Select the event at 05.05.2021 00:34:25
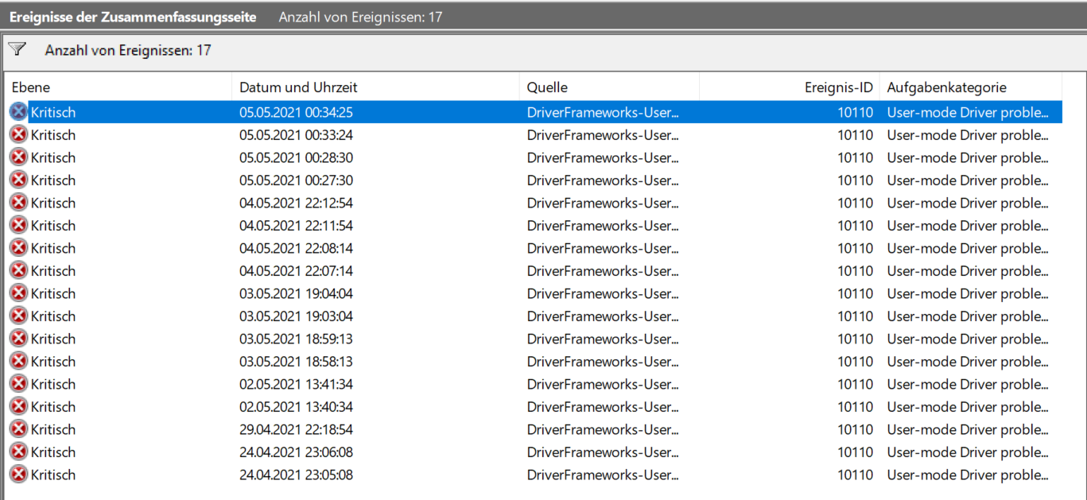The width and height of the screenshot is (1087, 500). [x=534, y=112]
